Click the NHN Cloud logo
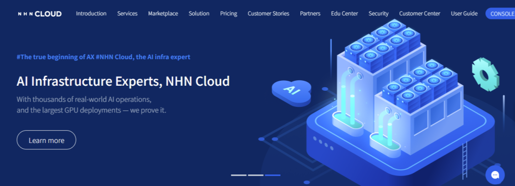515x186 pixels. point(40,14)
